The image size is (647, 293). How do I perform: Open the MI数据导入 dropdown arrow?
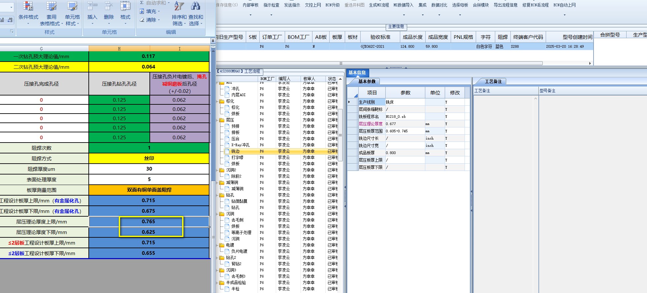pos(404,15)
